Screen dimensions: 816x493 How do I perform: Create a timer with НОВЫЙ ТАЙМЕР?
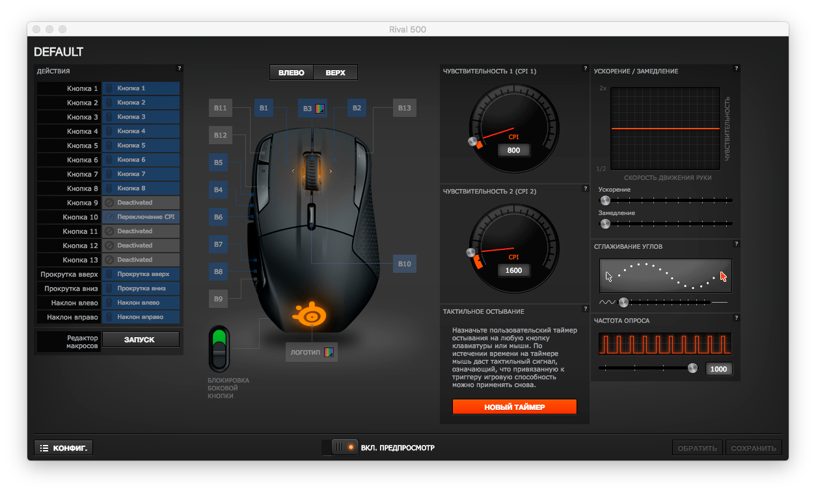[x=515, y=407]
